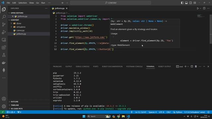Split the editor to the right

(x=204, y=8)
